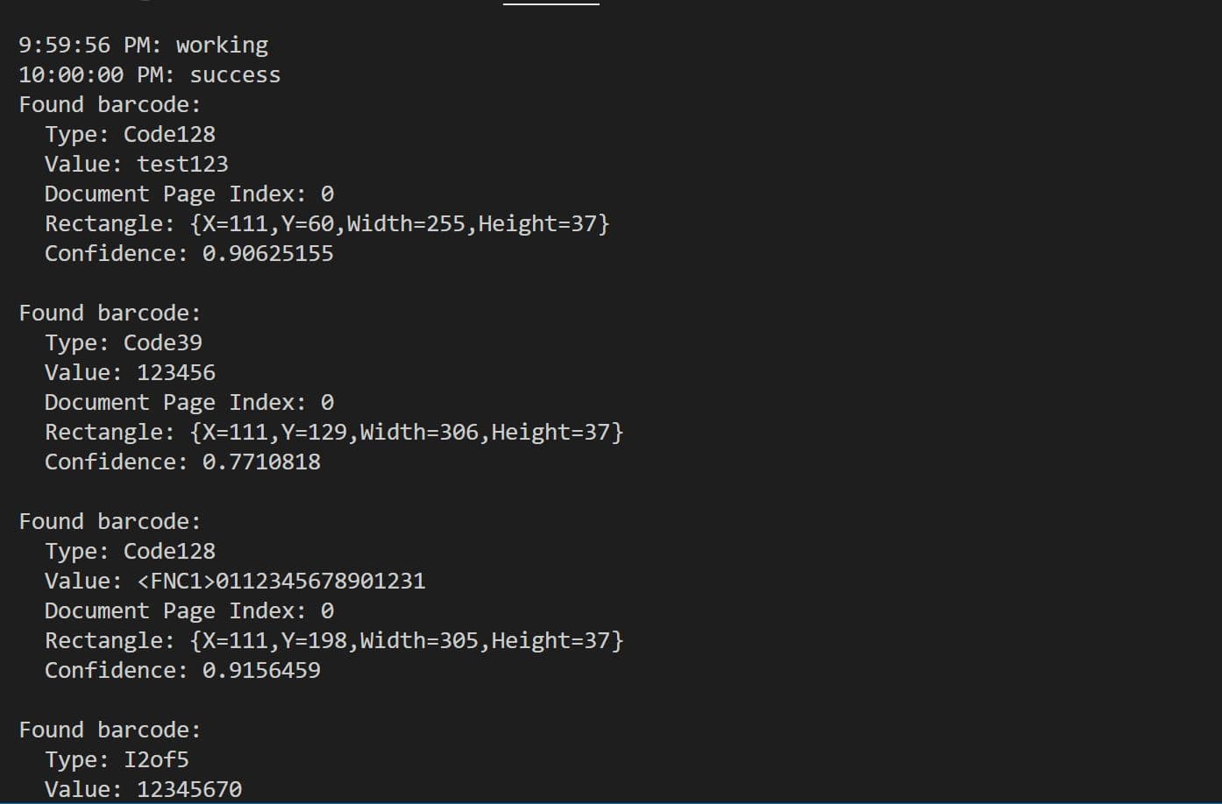Click the "Type: I2of5" output line
Image resolution: width=1222 pixels, height=804 pixels.
coord(117,759)
